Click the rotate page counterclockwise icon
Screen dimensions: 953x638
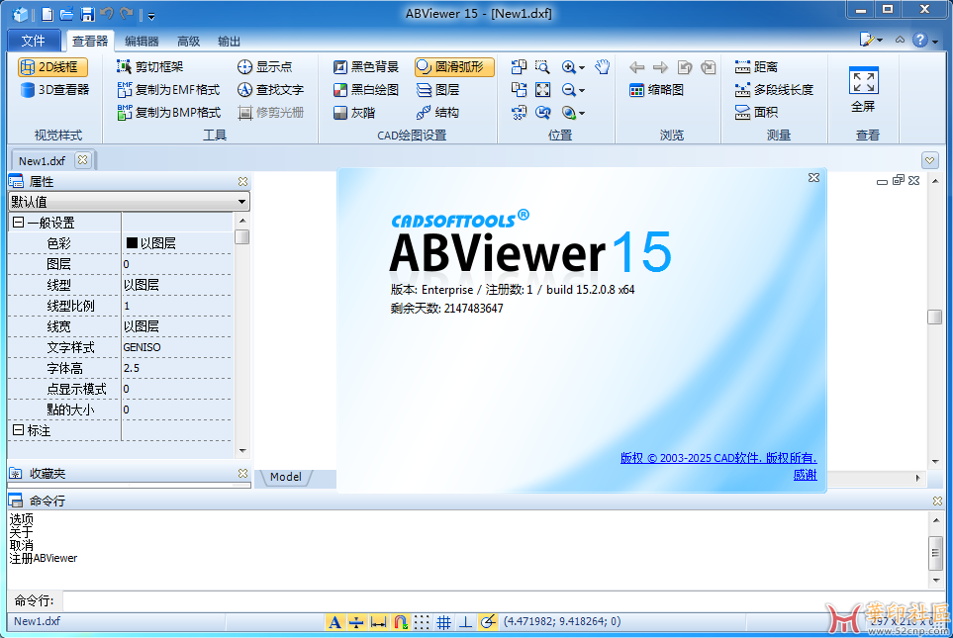(x=685, y=67)
